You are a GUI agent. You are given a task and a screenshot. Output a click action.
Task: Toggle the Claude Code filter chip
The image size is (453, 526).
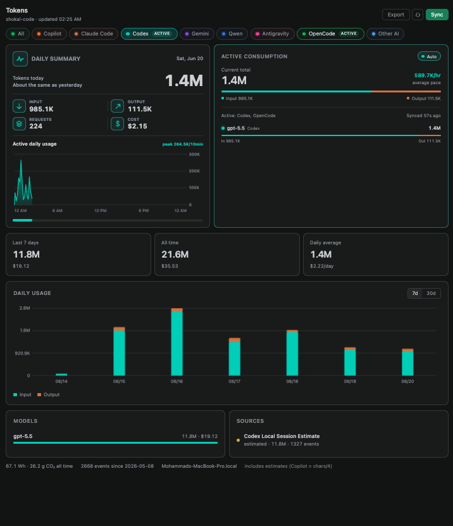coord(94,34)
